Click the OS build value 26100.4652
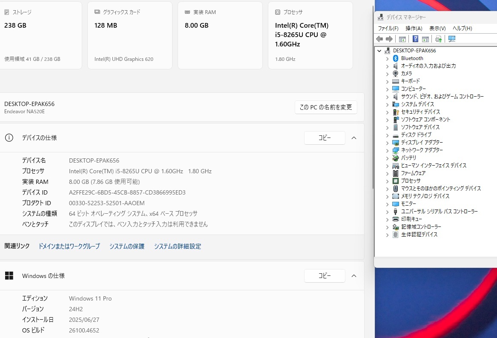This screenshot has height=338, width=497. (x=84, y=330)
